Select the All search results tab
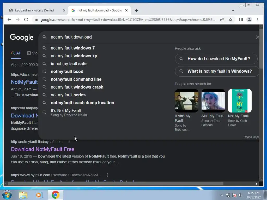 16,53
